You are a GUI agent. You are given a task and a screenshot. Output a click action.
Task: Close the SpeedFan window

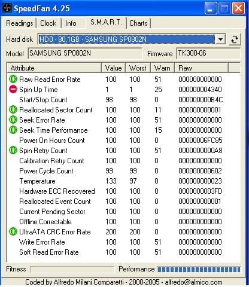[x=238, y=8]
